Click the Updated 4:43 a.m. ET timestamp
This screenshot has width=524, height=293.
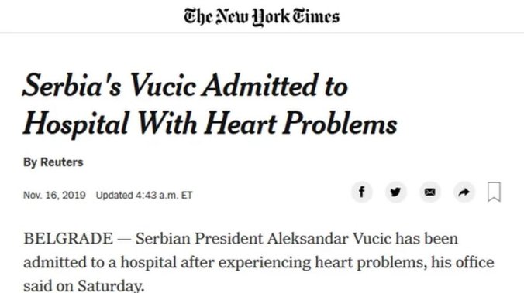click(x=144, y=195)
